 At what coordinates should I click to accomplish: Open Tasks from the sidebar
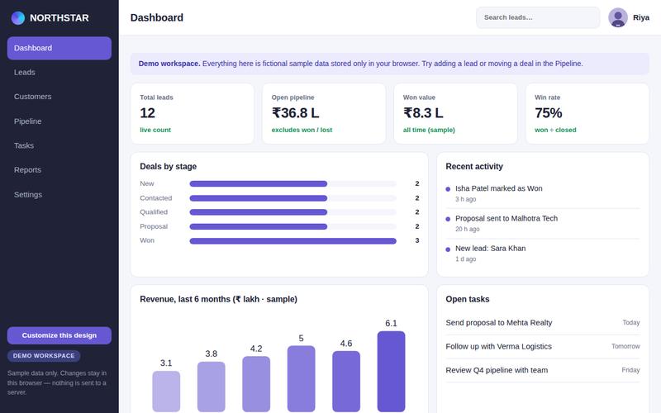pos(59,145)
